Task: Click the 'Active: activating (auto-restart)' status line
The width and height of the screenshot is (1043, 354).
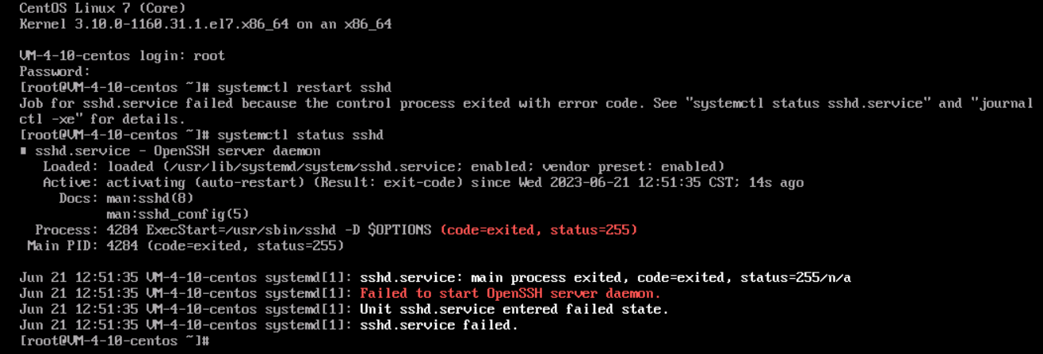Action: coord(423,182)
